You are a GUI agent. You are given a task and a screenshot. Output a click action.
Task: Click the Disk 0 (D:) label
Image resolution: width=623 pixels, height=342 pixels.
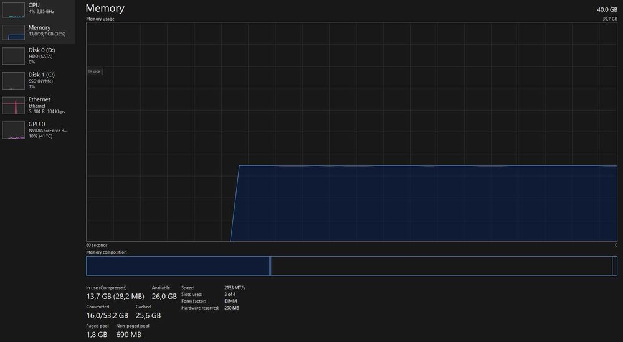tap(42, 50)
